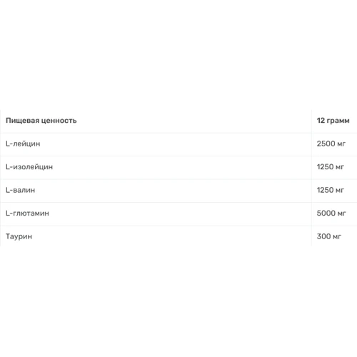
Task: Select the L-валин ingredient name
Action: pyautogui.click(x=21, y=190)
